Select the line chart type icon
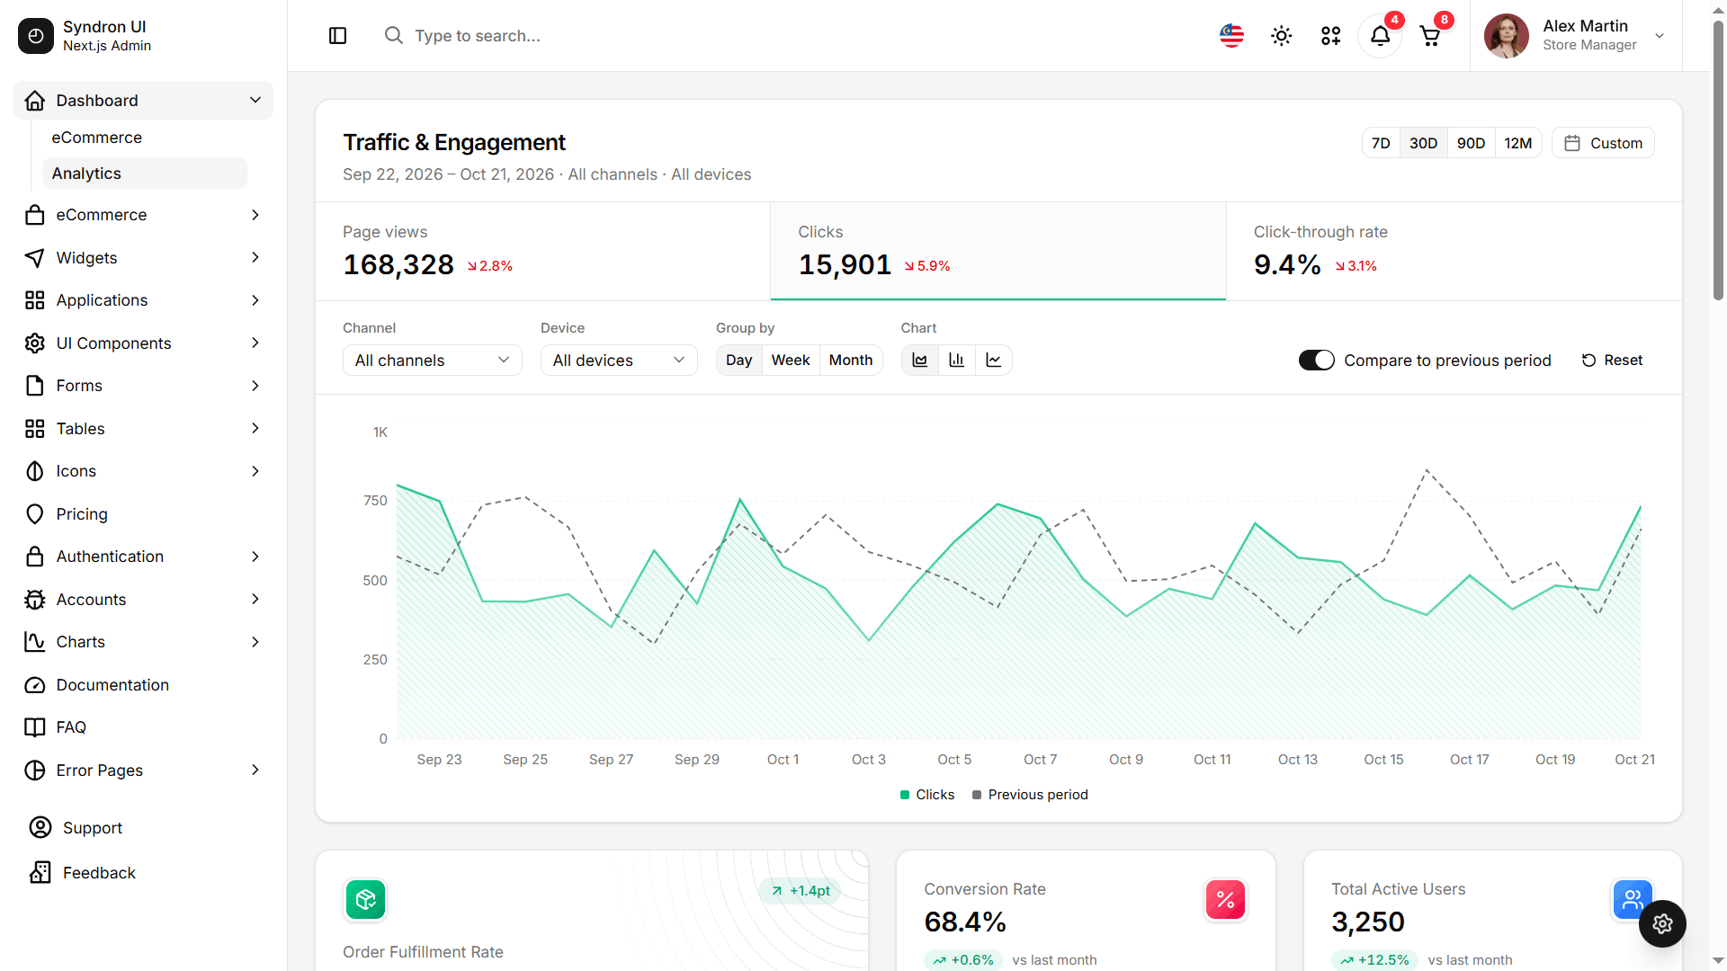 (x=994, y=360)
